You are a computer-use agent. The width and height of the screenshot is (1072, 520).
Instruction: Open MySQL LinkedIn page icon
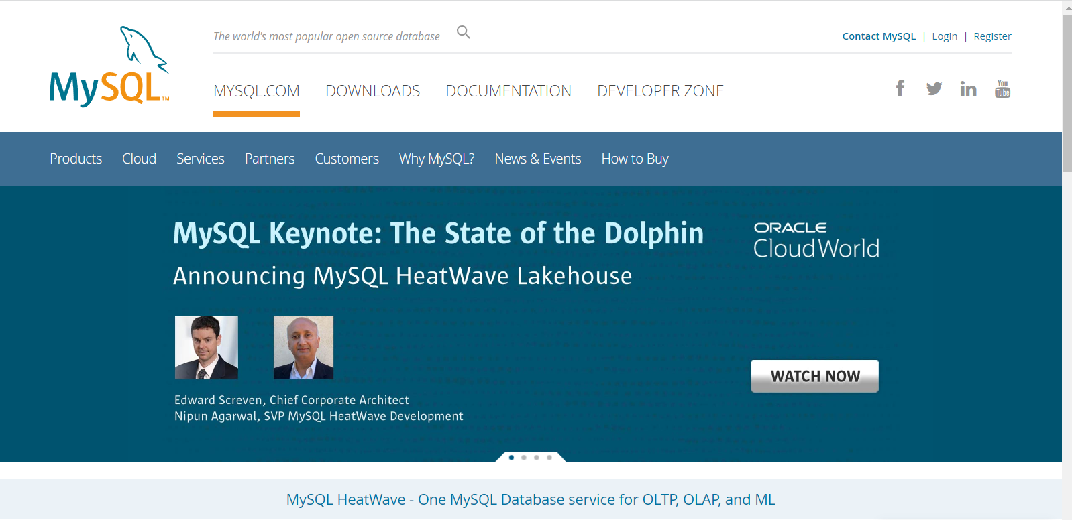tap(968, 88)
